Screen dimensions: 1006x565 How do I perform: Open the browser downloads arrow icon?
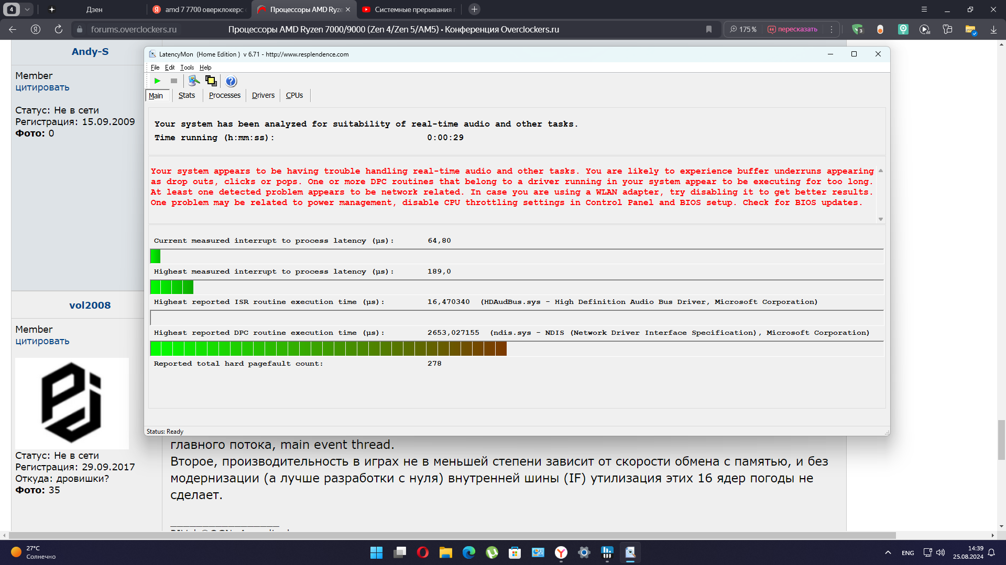click(x=993, y=29)
